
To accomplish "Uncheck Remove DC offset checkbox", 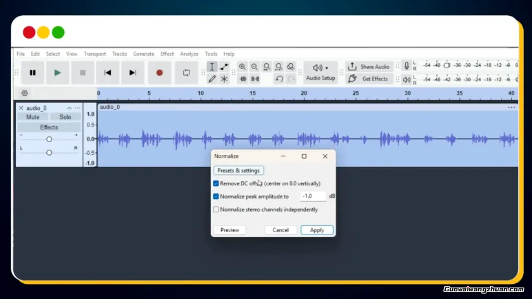I will pyautogui.click(x=216, y=183).
